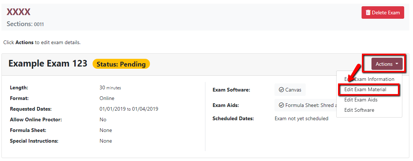Select Edit Exam Information menu item
Image resolution: width=413 pixels, height=161 pixels.
click(369, 79)
